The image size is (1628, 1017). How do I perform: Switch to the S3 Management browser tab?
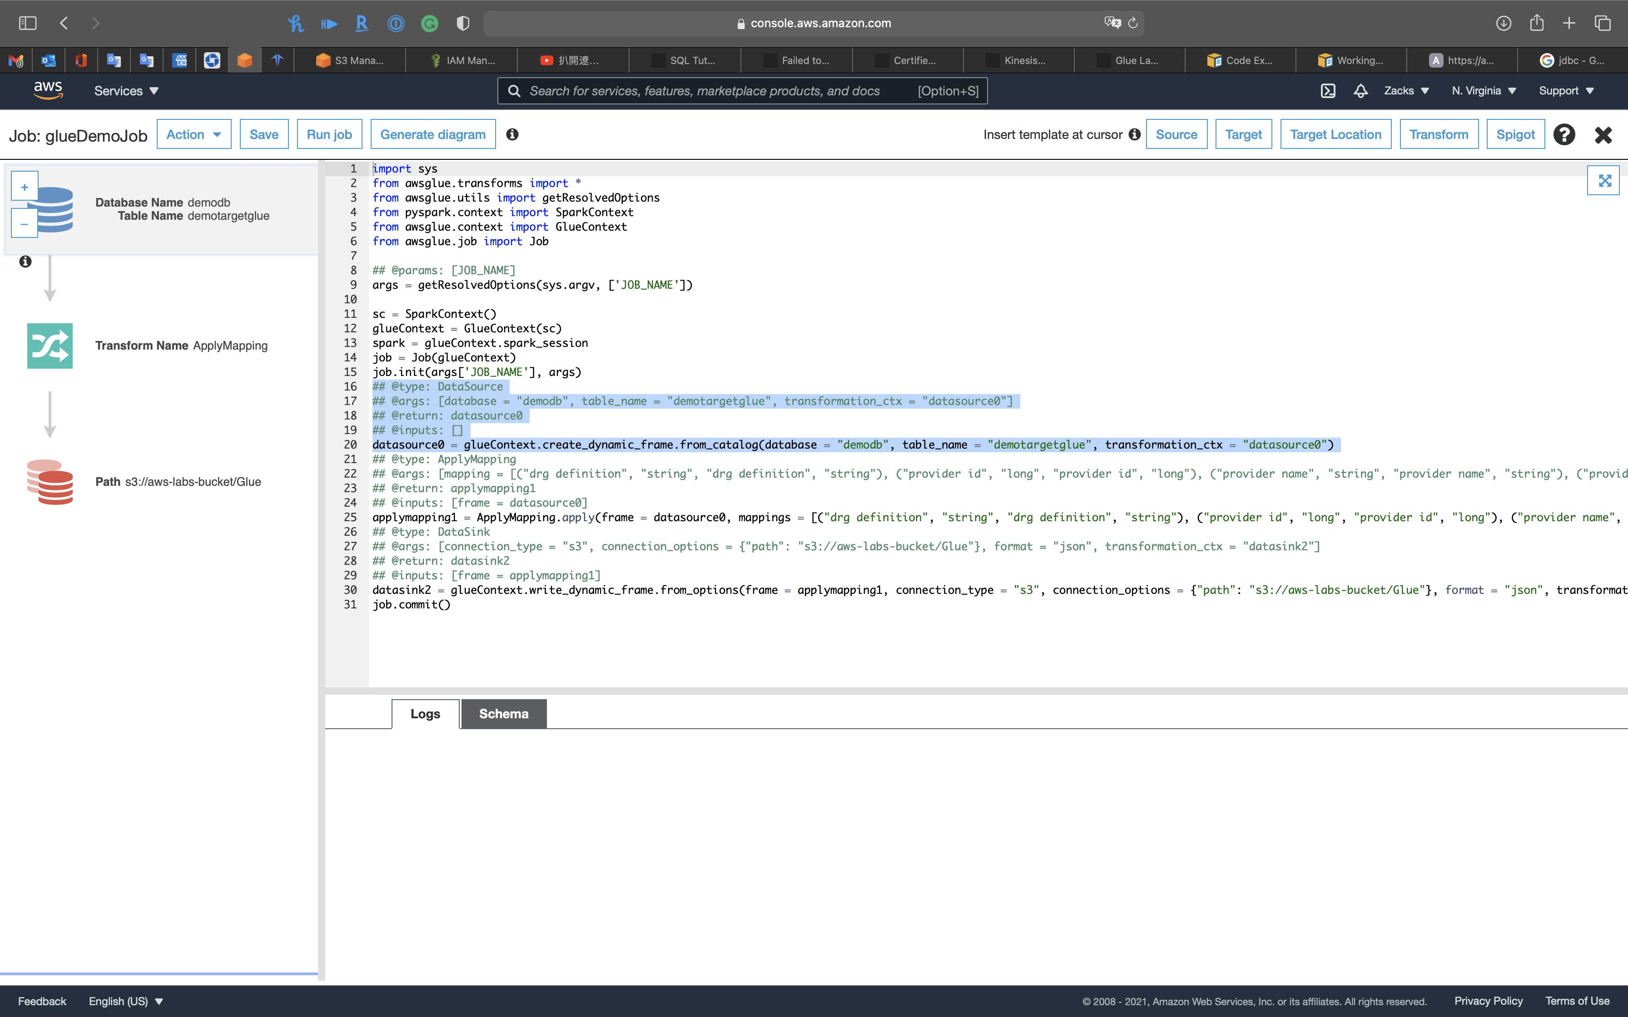pos(351,60)
